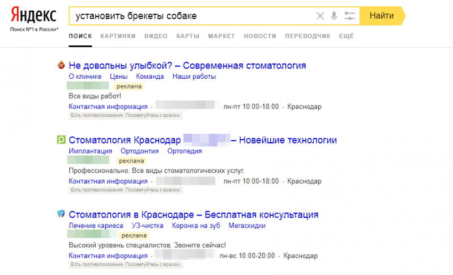
Task: Click the text 'Все виды работ!'
Action: 95,96
